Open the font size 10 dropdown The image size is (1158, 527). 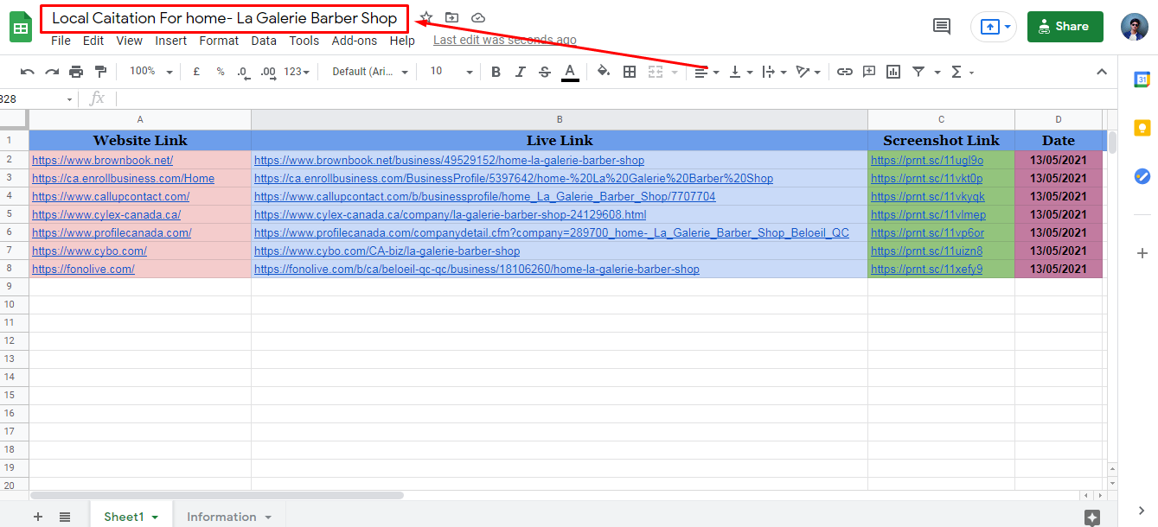click(451, 72)
